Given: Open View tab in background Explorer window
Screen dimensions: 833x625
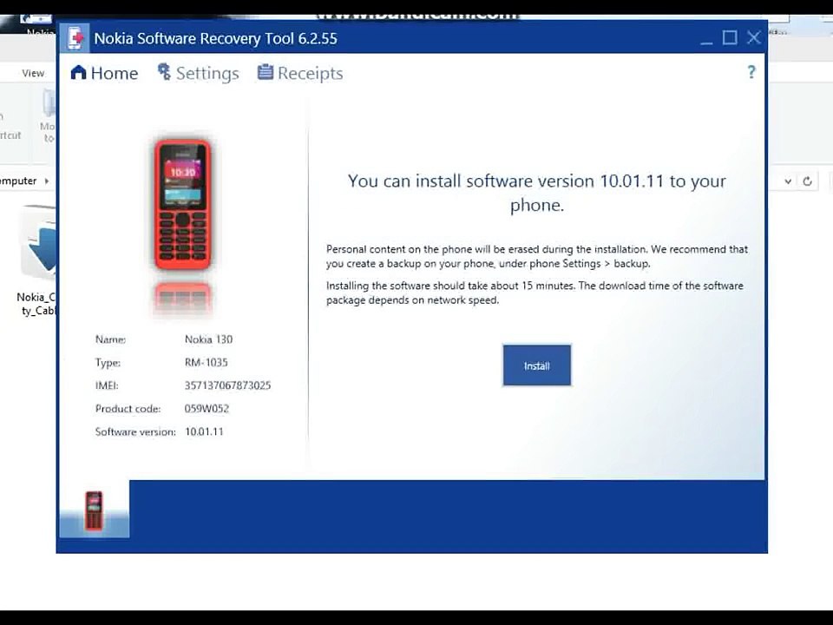Looking at the screenshot, I should point(33,73).
